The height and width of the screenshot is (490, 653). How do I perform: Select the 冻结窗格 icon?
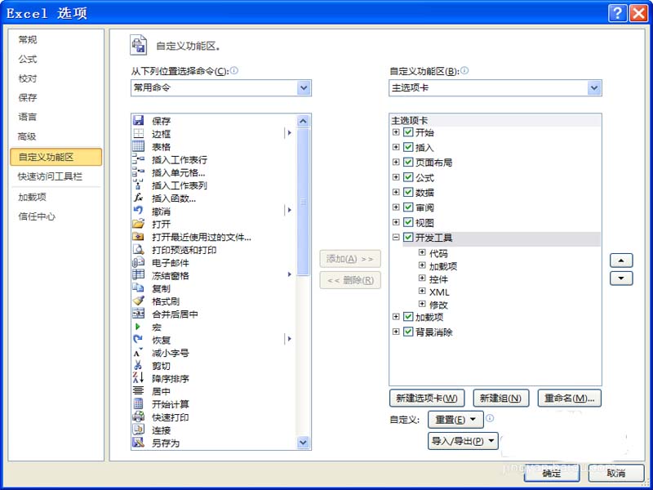pos(138,275)
